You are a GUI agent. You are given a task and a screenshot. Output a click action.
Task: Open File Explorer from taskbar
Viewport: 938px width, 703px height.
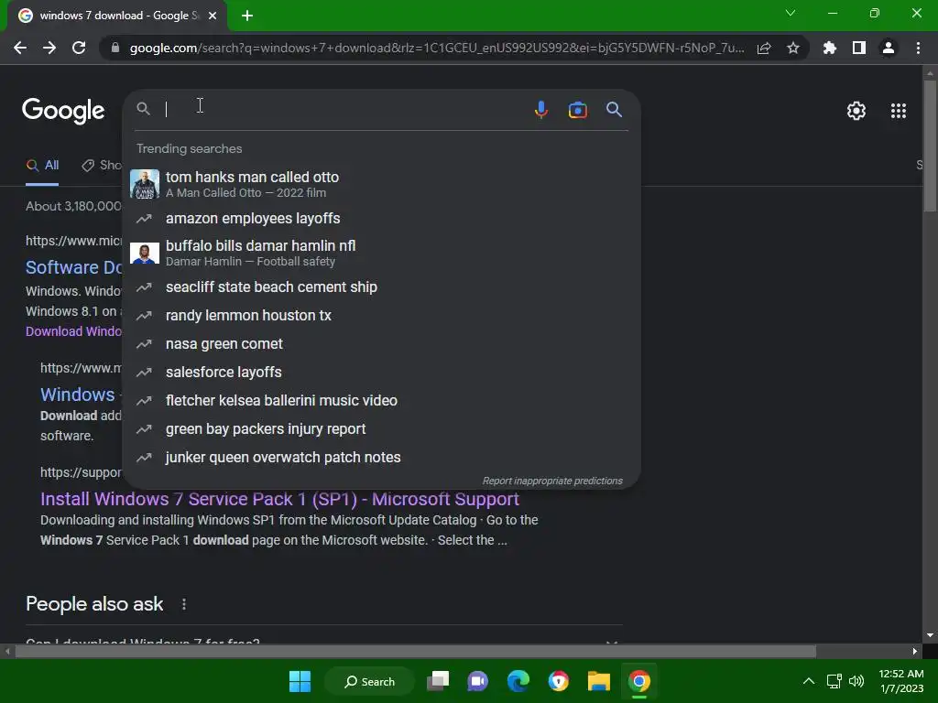pos(599,681)
